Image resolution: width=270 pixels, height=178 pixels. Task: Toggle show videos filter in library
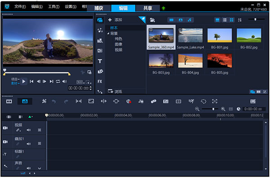(171, 20)
